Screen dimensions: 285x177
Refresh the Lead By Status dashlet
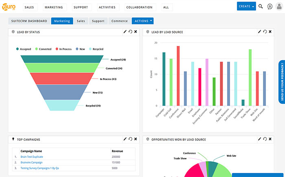click(130, 32)
